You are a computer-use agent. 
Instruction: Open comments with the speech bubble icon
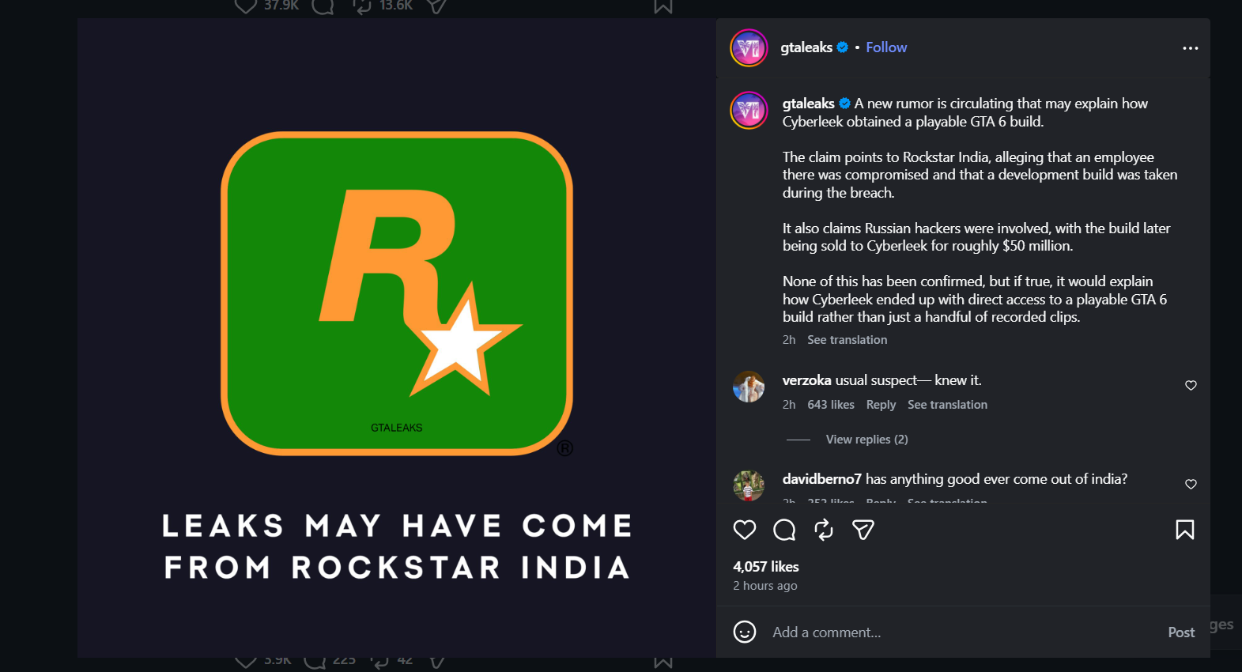click(784, 530)
